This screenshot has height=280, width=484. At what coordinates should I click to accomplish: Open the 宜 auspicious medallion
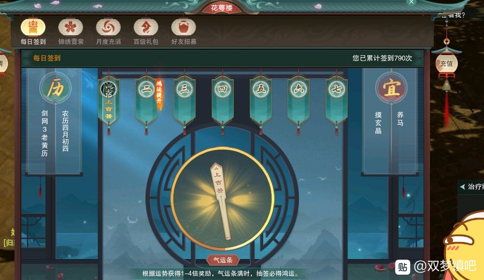coord(391,88)
